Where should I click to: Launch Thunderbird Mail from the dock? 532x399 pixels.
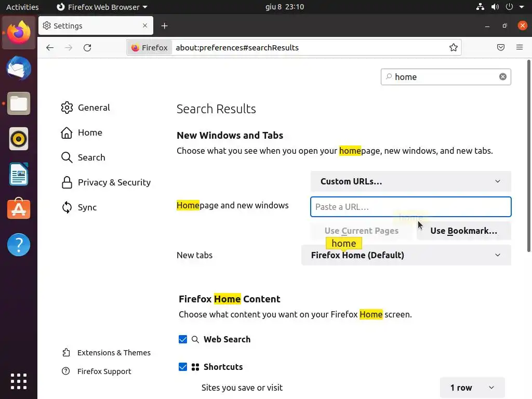(x=19, y=69)
